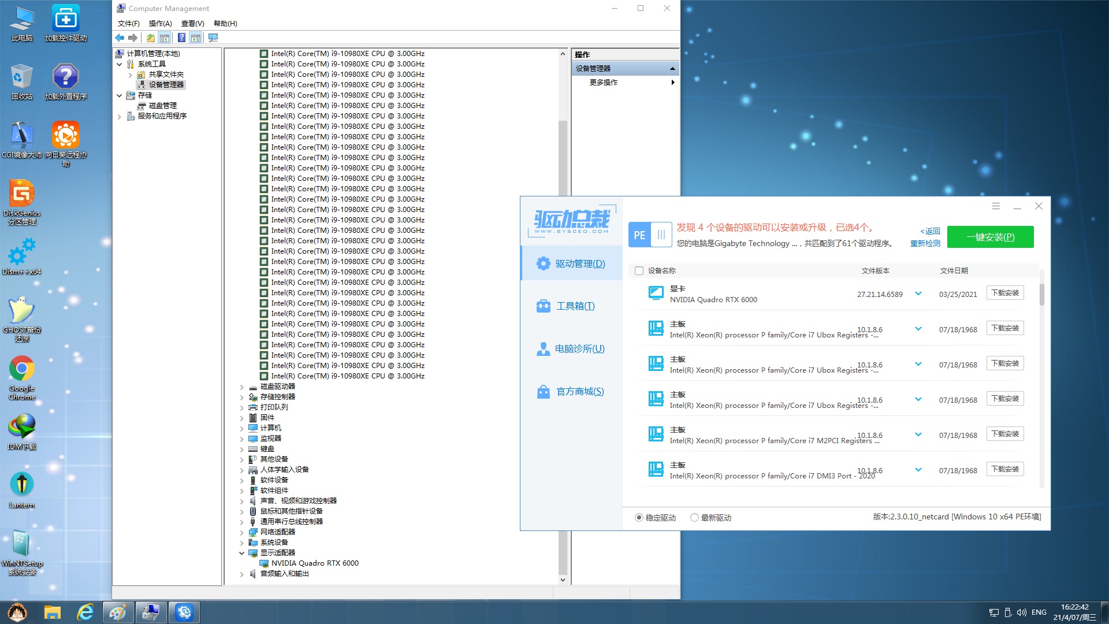Image resolution: width=1109 pixels, height=624 pixels.
Task: Open 电脑诊所(U) section
Action: tap(571, 349)
